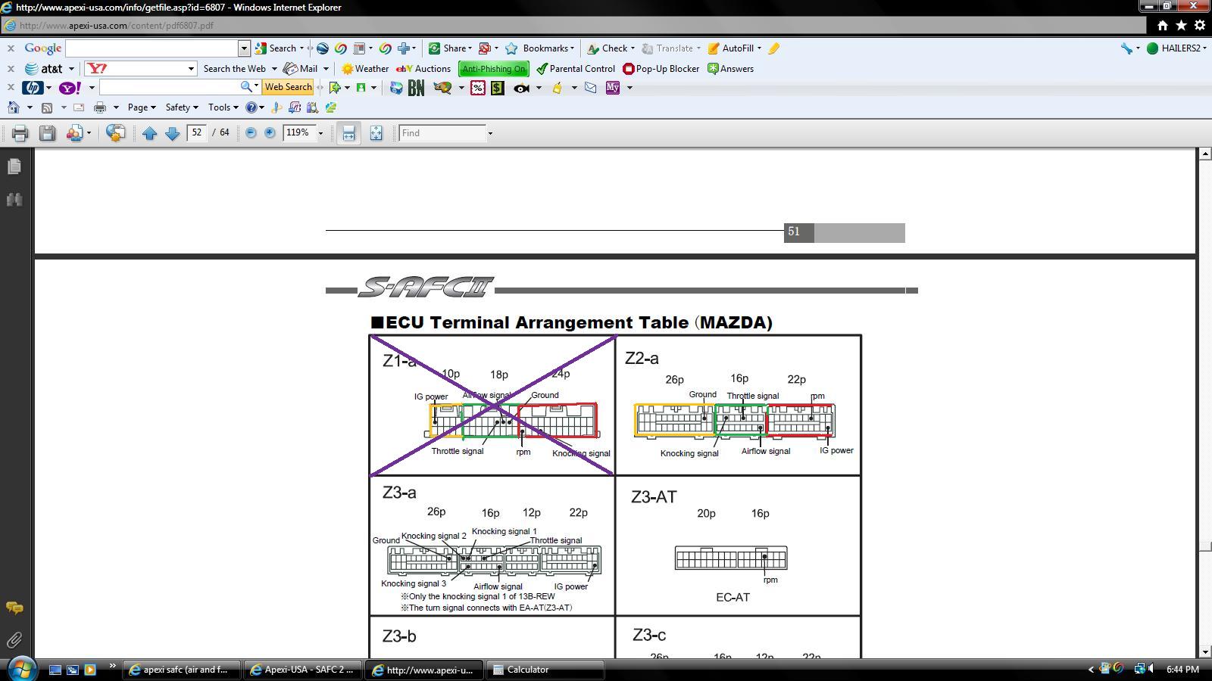The width and height of the screenshot is (1212, 681).
Task: Go to the previous PDF page
Action: (x=149, y=133)
